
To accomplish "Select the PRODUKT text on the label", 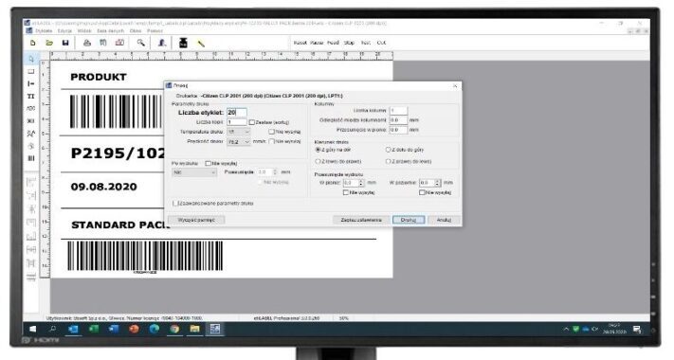I will (x=99, y=78).
